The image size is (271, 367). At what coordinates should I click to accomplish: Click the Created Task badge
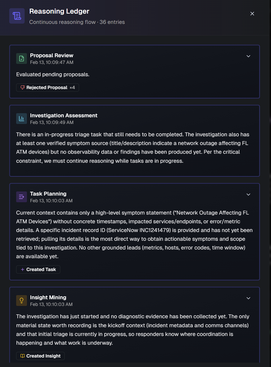[38, 269]
